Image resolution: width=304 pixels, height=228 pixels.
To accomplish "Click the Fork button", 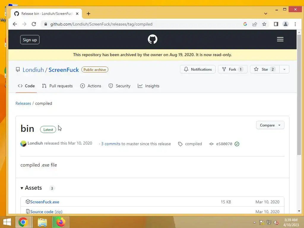I will pos(233,69).
